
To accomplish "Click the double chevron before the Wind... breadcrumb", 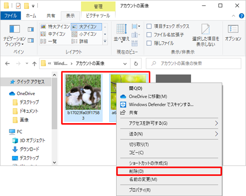I will click(x=50, y=64).
